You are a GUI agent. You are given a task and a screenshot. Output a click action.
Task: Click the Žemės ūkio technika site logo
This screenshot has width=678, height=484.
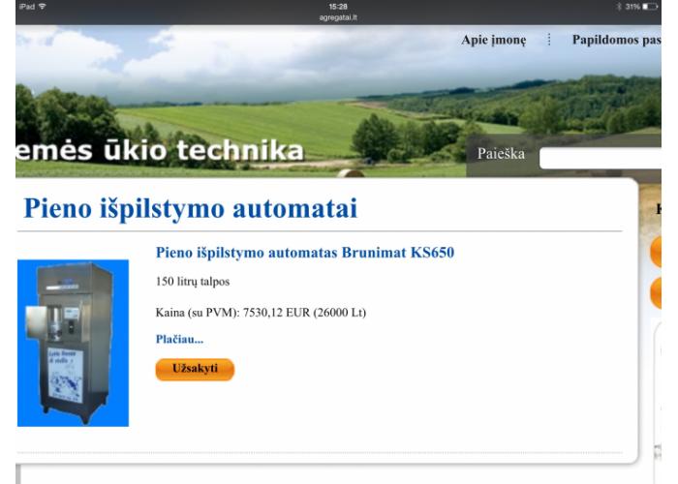coord(160,151)
